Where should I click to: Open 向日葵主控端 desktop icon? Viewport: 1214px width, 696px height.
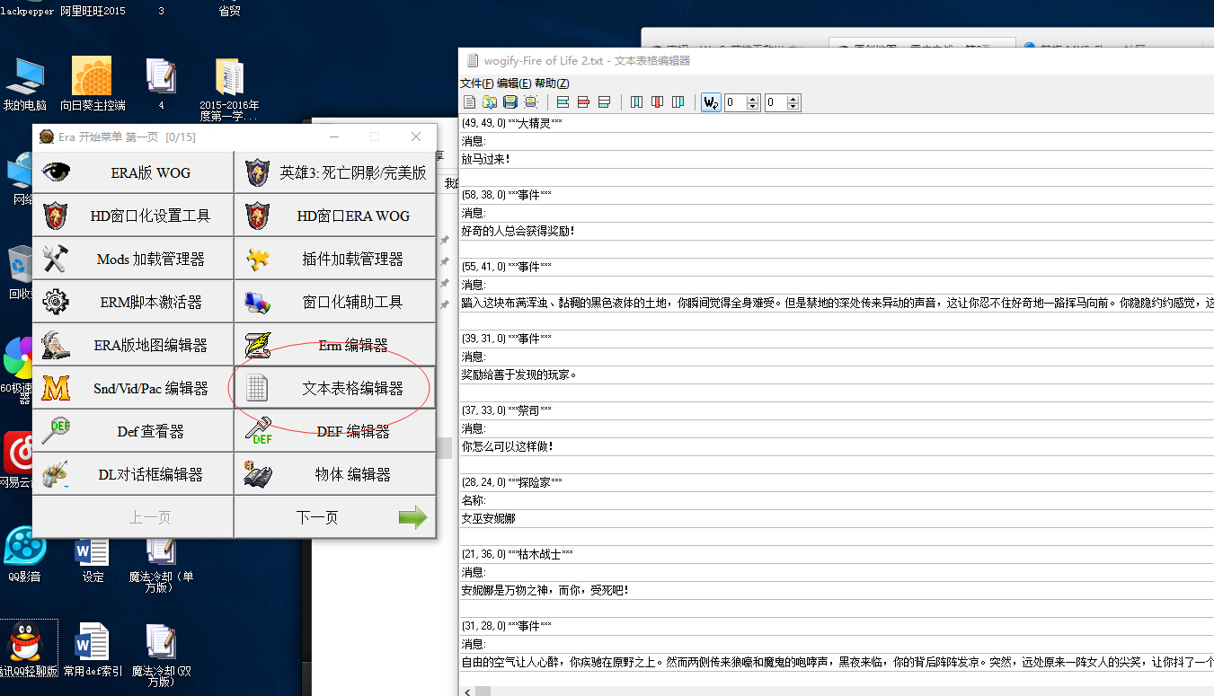pos(93,84)
